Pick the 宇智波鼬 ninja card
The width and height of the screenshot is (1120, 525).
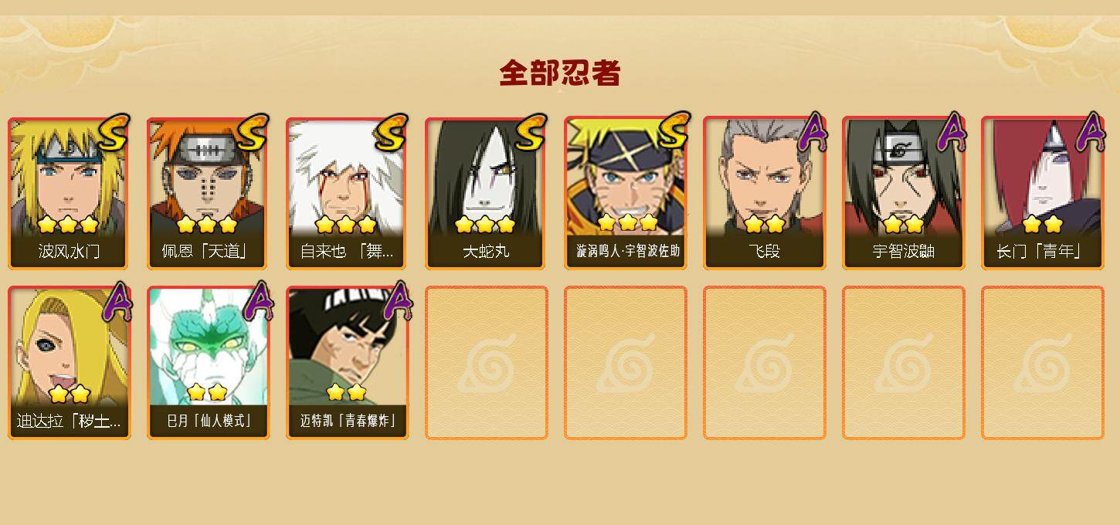pyautogui.click(x=903, y=193)
